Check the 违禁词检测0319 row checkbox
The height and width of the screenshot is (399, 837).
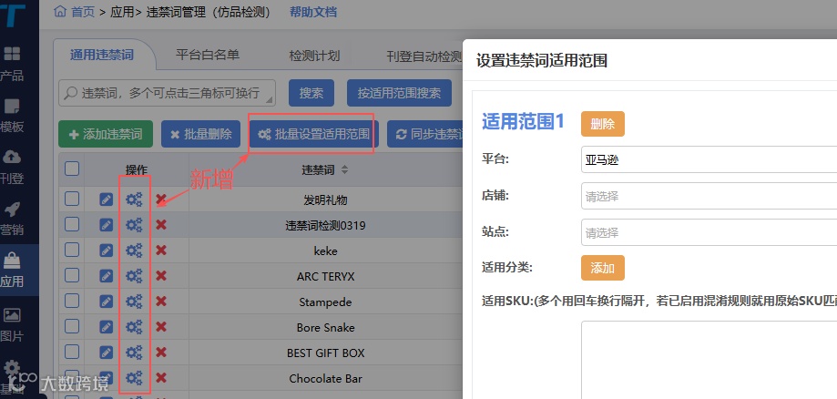72,224
